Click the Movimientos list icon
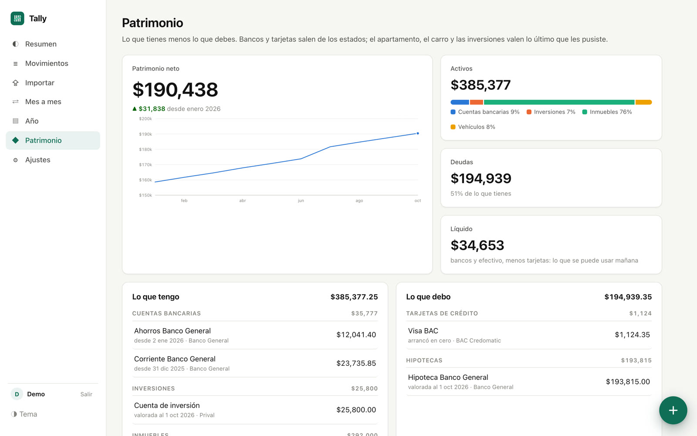The height and width of the screenshot is (436, 697). tap(16, 64)
